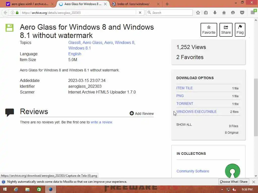Click Add Review with plus icon

pyautogui.click(x=142, y=113)
